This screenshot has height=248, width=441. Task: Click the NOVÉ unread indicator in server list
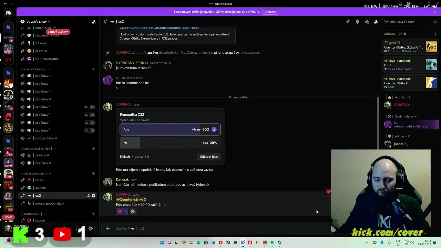[x=8, y=217]
